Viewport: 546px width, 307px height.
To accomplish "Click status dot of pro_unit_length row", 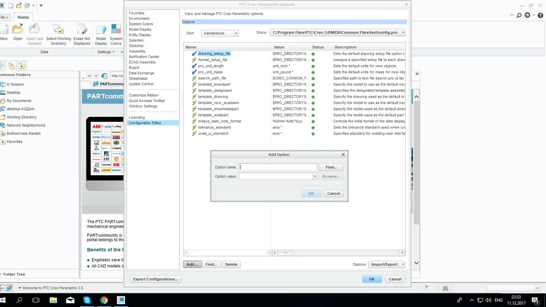I will [x=313, y=66].
